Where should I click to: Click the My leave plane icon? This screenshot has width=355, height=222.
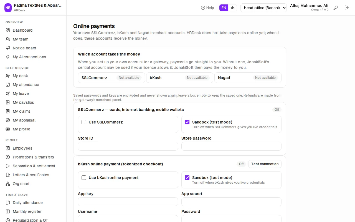point(8,94)
